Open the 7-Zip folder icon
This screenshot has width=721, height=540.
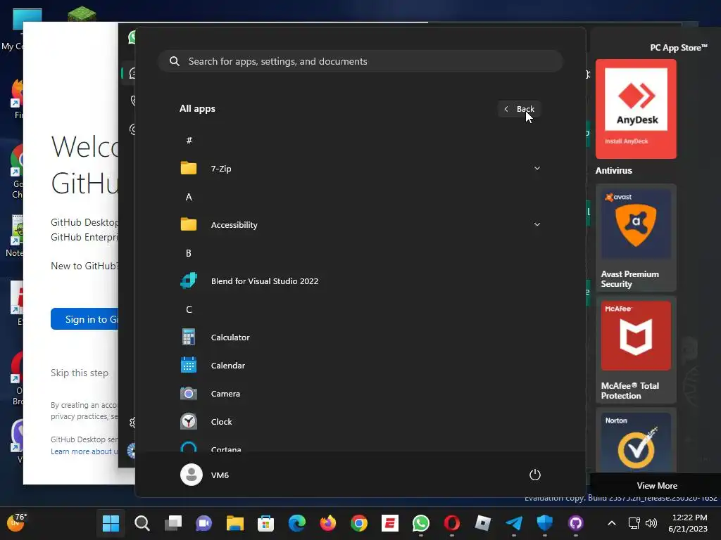189,168
